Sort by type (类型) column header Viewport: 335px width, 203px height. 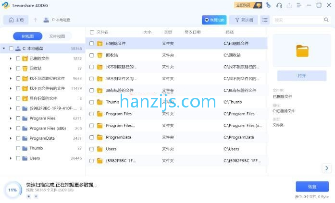(x=168, y=32)
